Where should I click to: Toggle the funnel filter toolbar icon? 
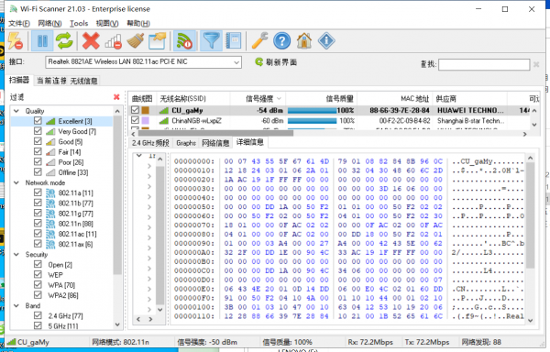click(x=211, y=41)
